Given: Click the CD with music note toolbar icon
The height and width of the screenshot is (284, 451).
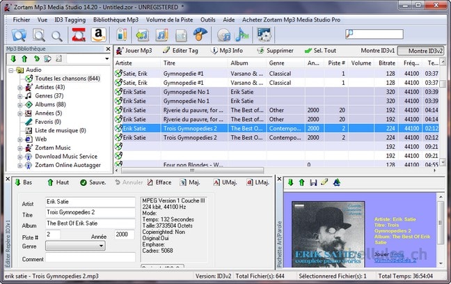Looking at the screenshot, I should [x=224, y=35].
